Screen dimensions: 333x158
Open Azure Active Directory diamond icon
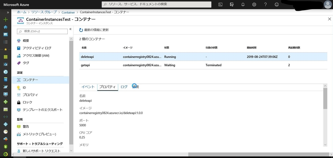[5, 124]
